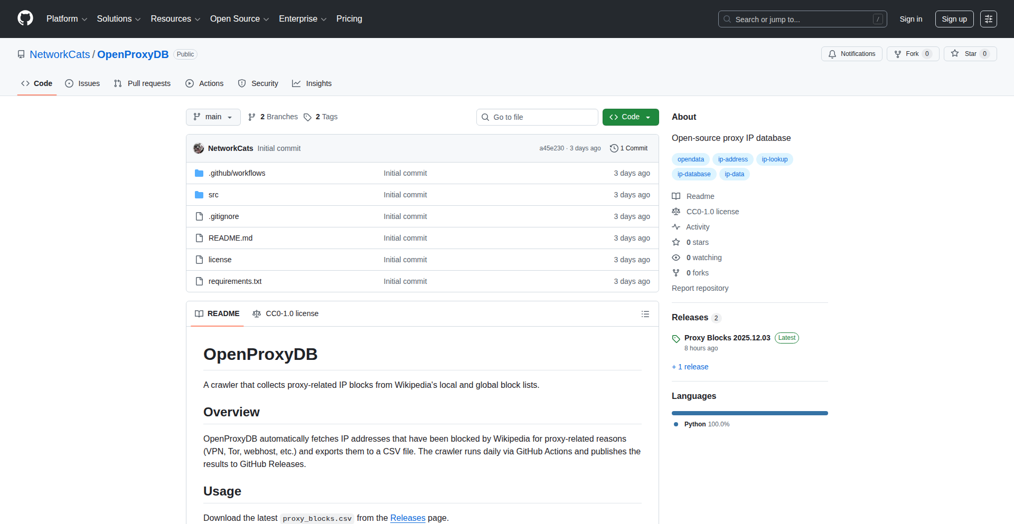This screenshot has width=1014, height=524.
Task: Click the Go to file field
Action: click(537, 117)
